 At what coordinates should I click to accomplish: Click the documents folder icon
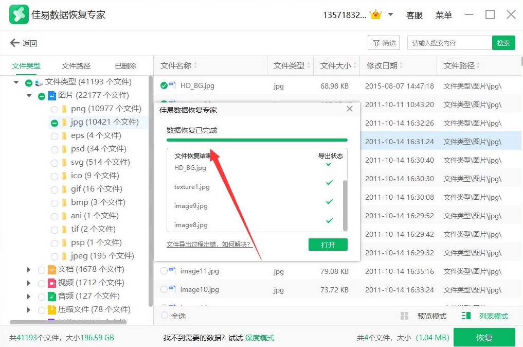pos(52,269)
